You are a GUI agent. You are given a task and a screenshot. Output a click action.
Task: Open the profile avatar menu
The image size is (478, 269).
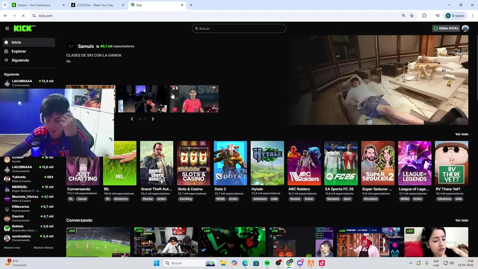[465, 28]
